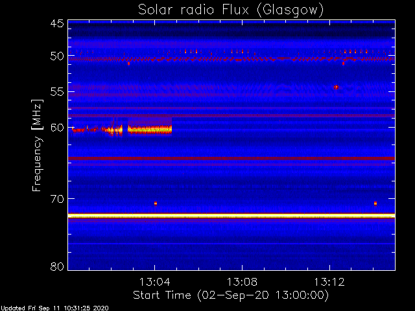Click the 'Start Time (02-Sep-20 13:00:00)' axis label

tap(231, 295)
